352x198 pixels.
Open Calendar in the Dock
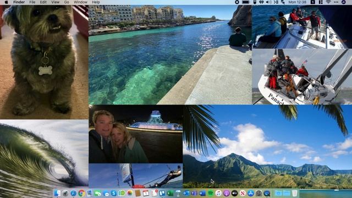146,193
